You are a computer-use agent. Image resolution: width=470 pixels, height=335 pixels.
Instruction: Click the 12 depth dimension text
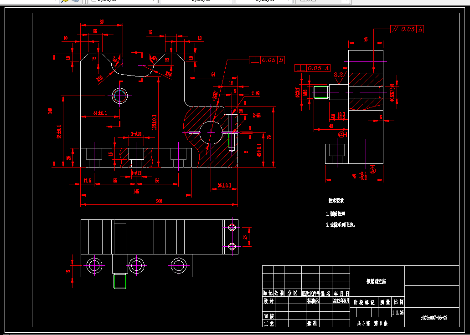(x=95, y=59)
